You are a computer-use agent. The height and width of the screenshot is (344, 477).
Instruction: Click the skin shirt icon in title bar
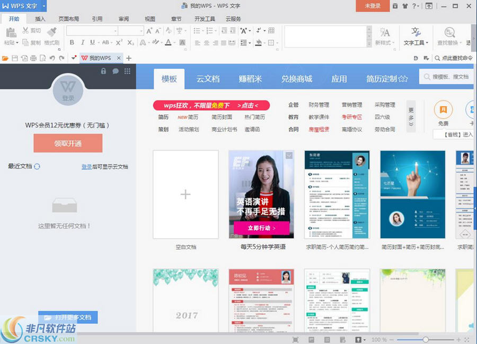tap(405, 6)
